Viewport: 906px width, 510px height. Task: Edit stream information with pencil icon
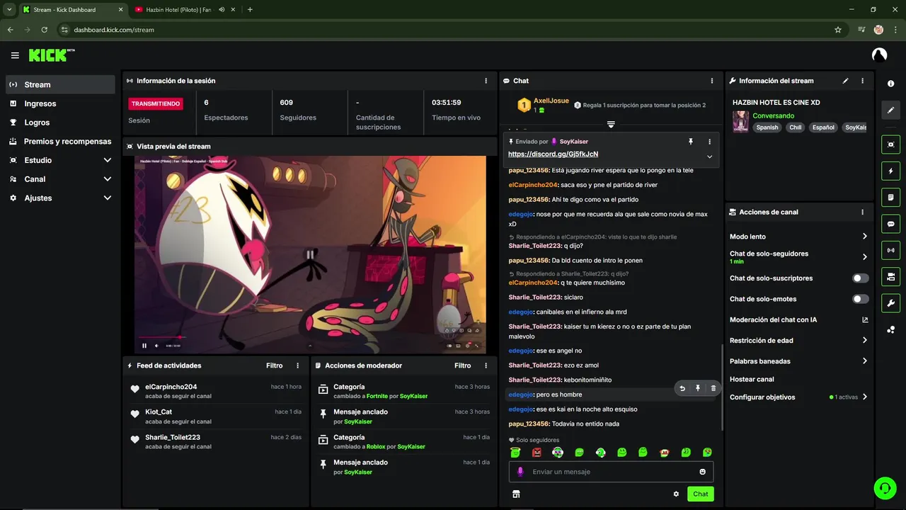(x=845, y=81)
